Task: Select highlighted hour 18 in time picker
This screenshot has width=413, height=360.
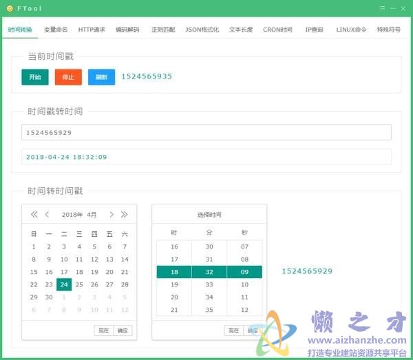Action: point(174,272)
